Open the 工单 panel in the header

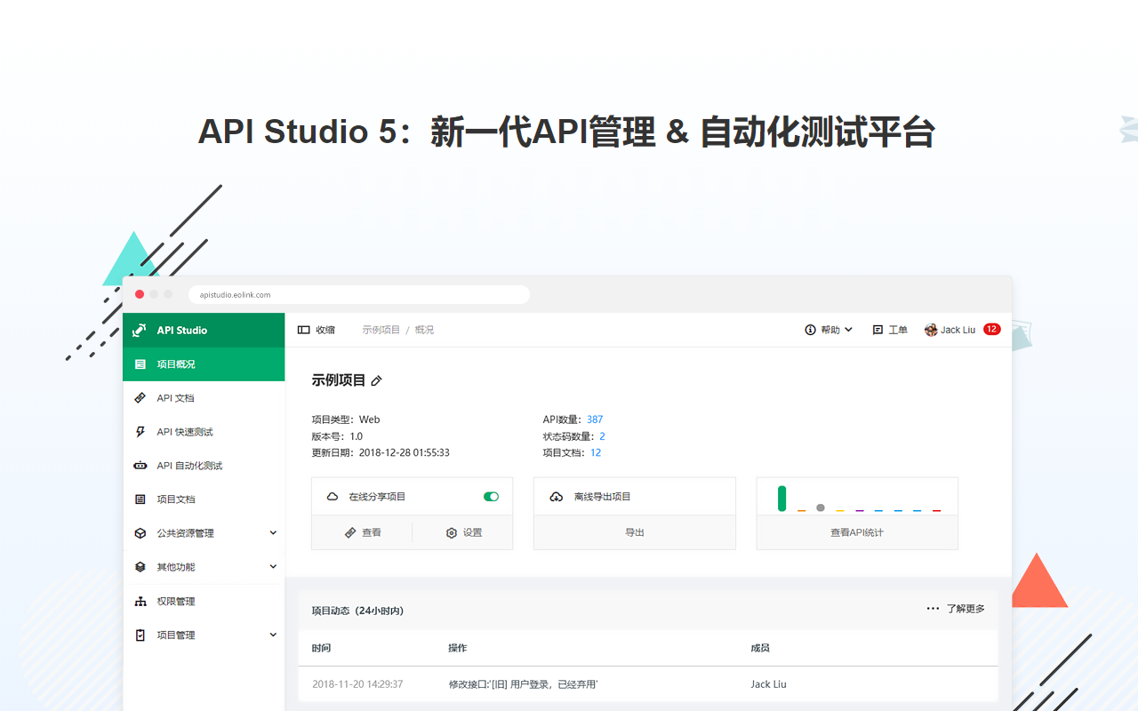pyautogui.click(x=890, y=329)
